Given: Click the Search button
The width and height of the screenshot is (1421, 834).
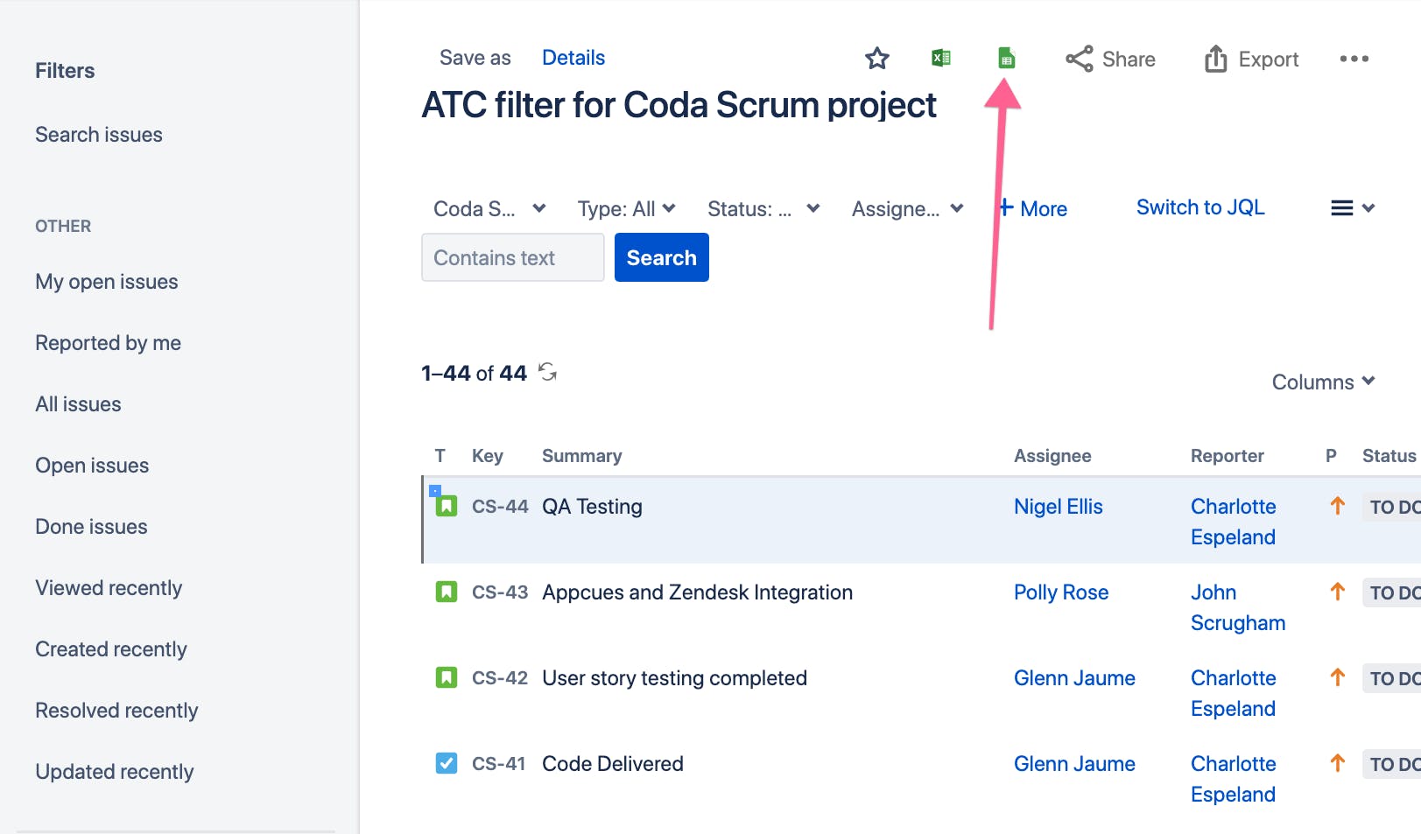Looking at the screenshot, I should point(661,257).
